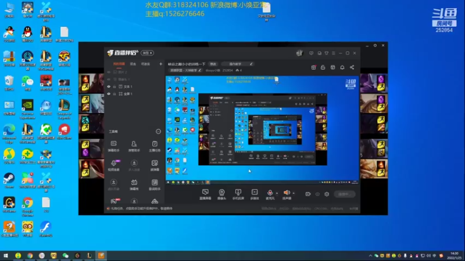Image resolution: width=465 pixels, height=261 pixels.
Task: Open the notification bell icon
Action: pos(342,67)
